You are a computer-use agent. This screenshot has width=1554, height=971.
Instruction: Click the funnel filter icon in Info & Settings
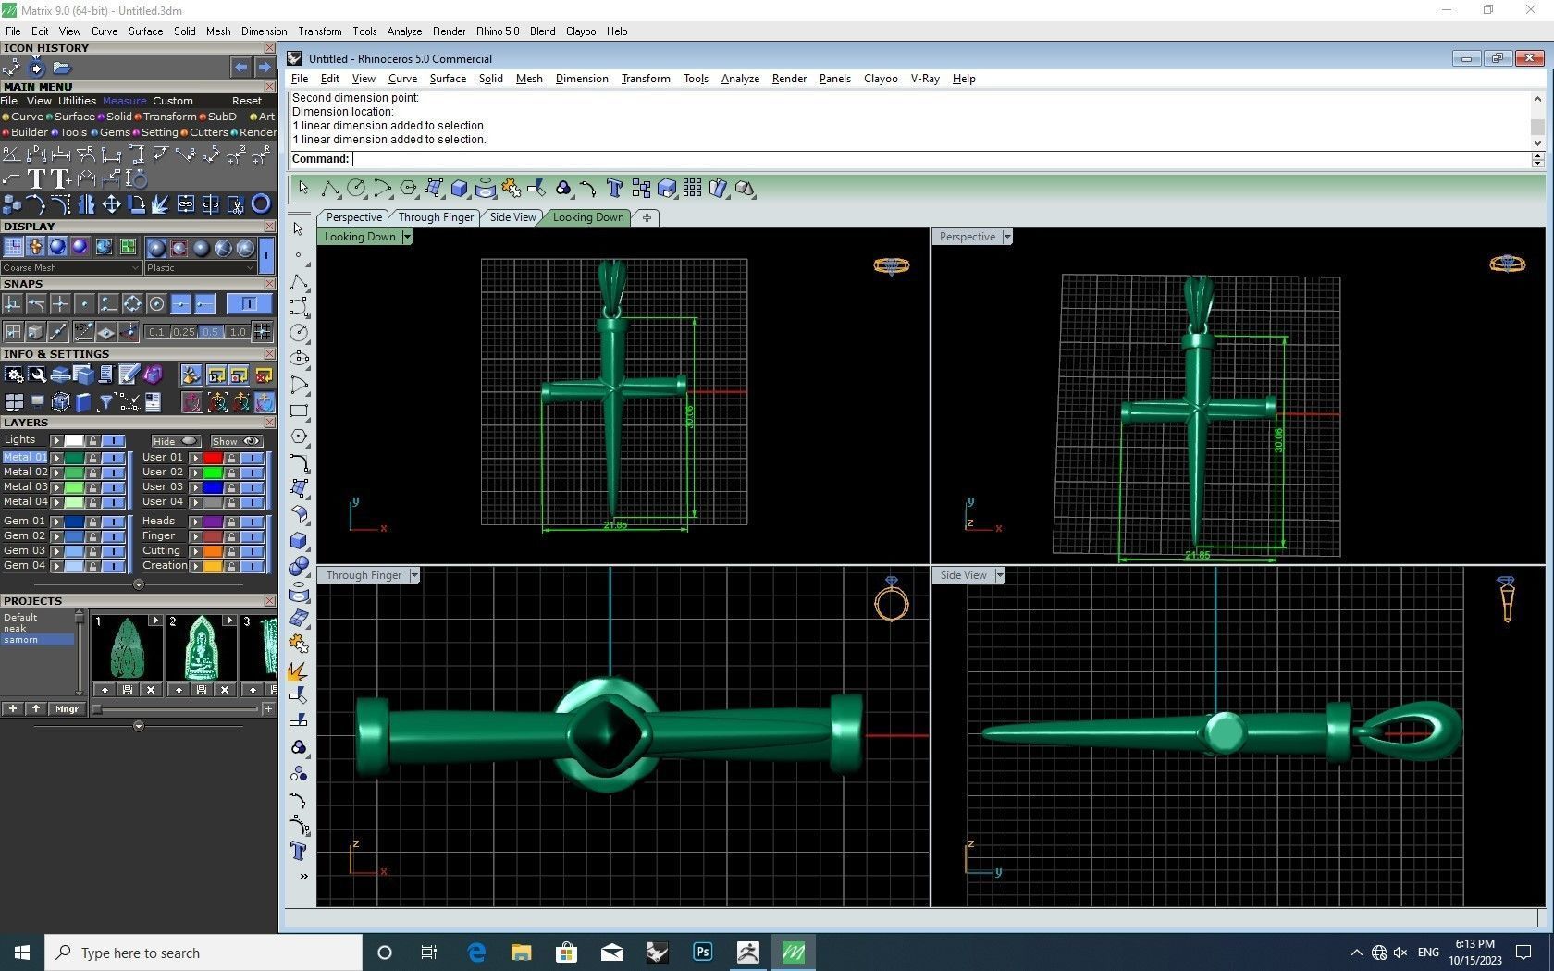point(105,401)
